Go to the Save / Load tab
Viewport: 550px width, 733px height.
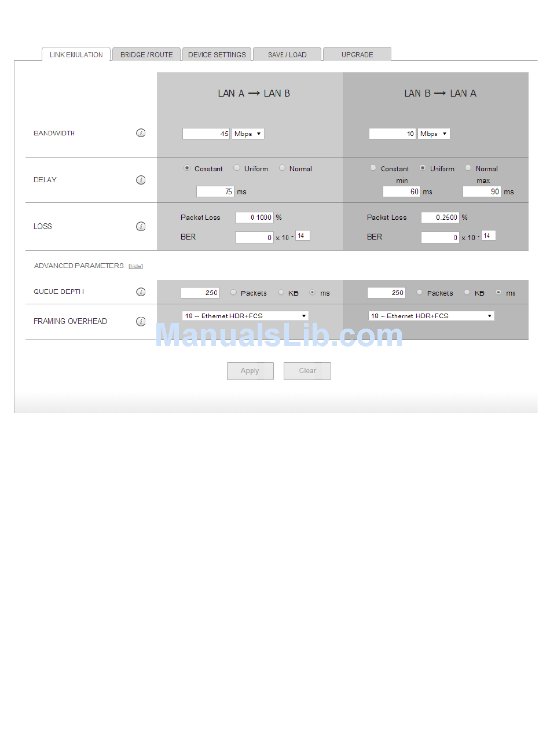(287, 54)
